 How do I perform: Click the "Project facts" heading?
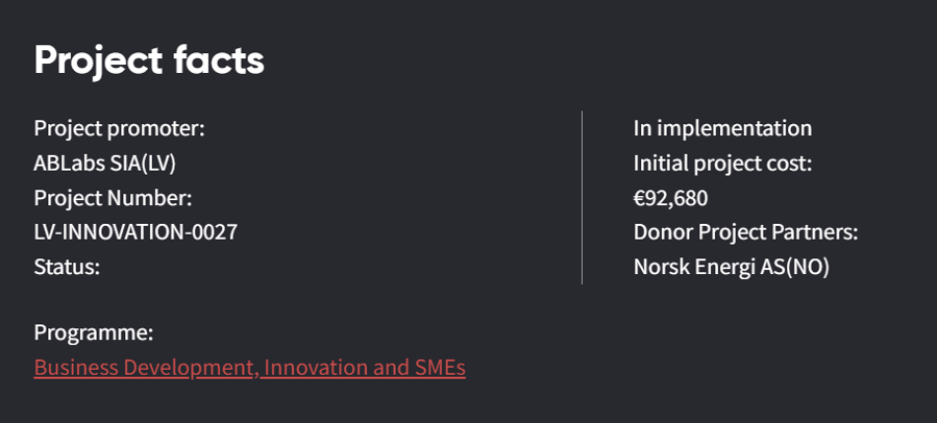click(149, 60)
